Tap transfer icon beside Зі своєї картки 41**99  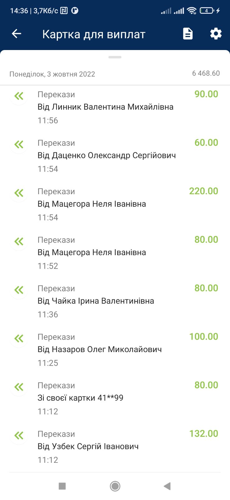point(19,387)
